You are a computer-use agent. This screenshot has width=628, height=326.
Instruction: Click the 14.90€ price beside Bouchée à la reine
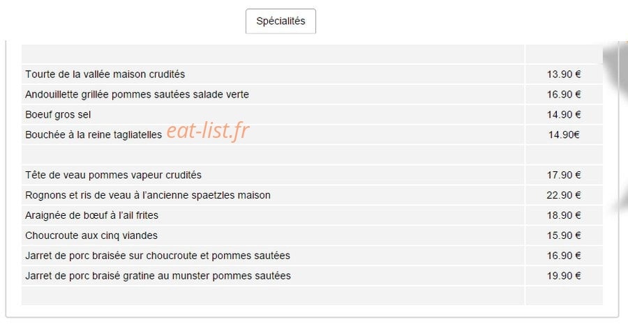[x=564, y=135]
